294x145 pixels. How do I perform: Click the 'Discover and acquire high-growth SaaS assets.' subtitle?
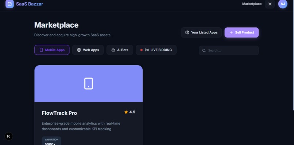click(x=73, y=35)
